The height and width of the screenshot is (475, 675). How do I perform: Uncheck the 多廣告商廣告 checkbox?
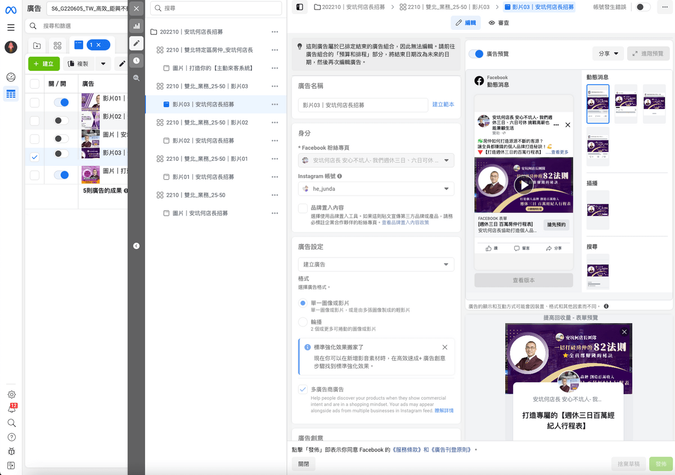(303, 389)
